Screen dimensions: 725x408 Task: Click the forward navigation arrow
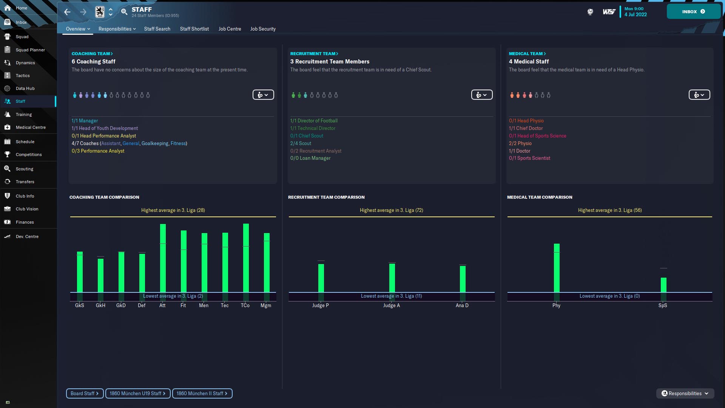pyautogui.click(x=83, y=12)
